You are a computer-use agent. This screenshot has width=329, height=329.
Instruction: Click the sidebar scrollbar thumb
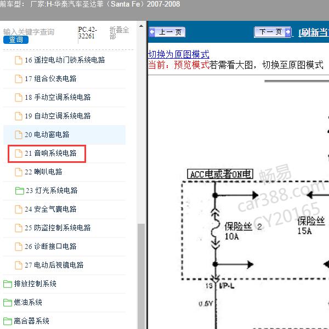[x=141, y=276]
